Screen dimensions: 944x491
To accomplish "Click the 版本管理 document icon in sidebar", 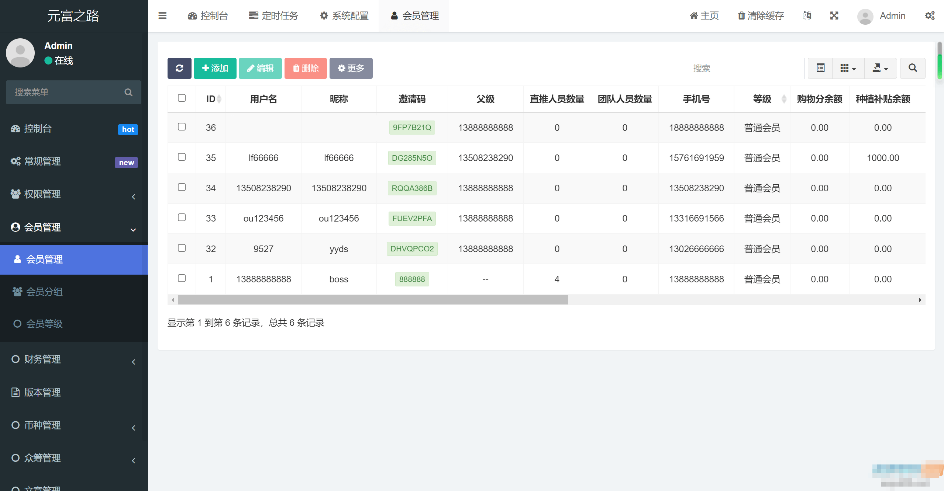I will [x=15, y=392].
